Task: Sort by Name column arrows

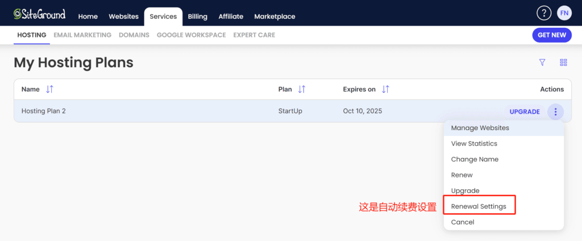Action: coord(49,89)
